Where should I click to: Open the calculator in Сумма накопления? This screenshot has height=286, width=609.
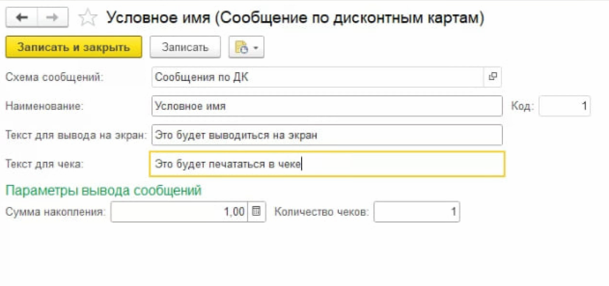point(256,212)
